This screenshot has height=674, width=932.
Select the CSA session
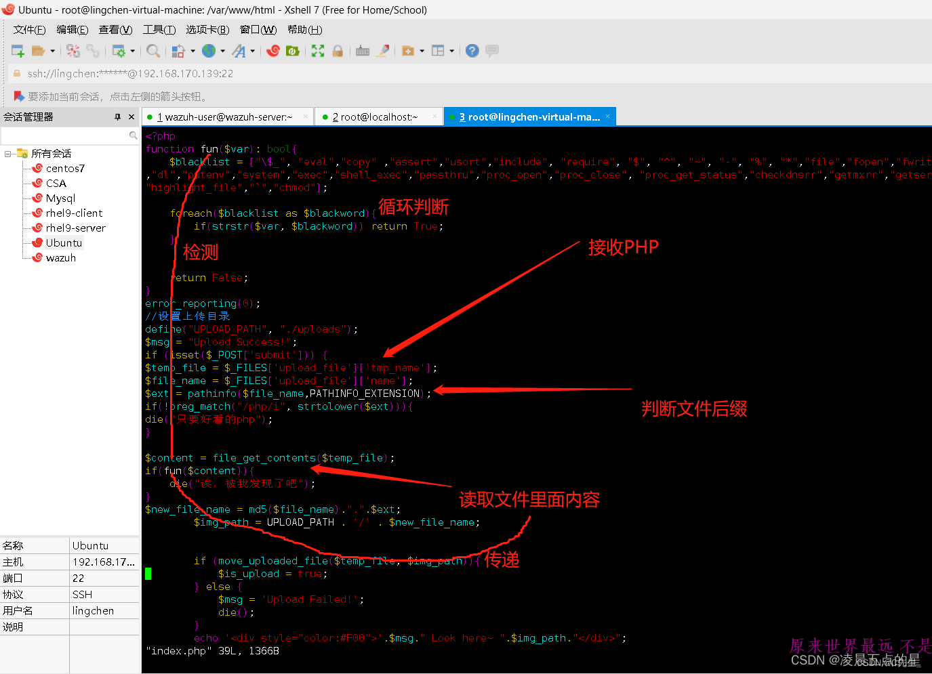(56, 184)
